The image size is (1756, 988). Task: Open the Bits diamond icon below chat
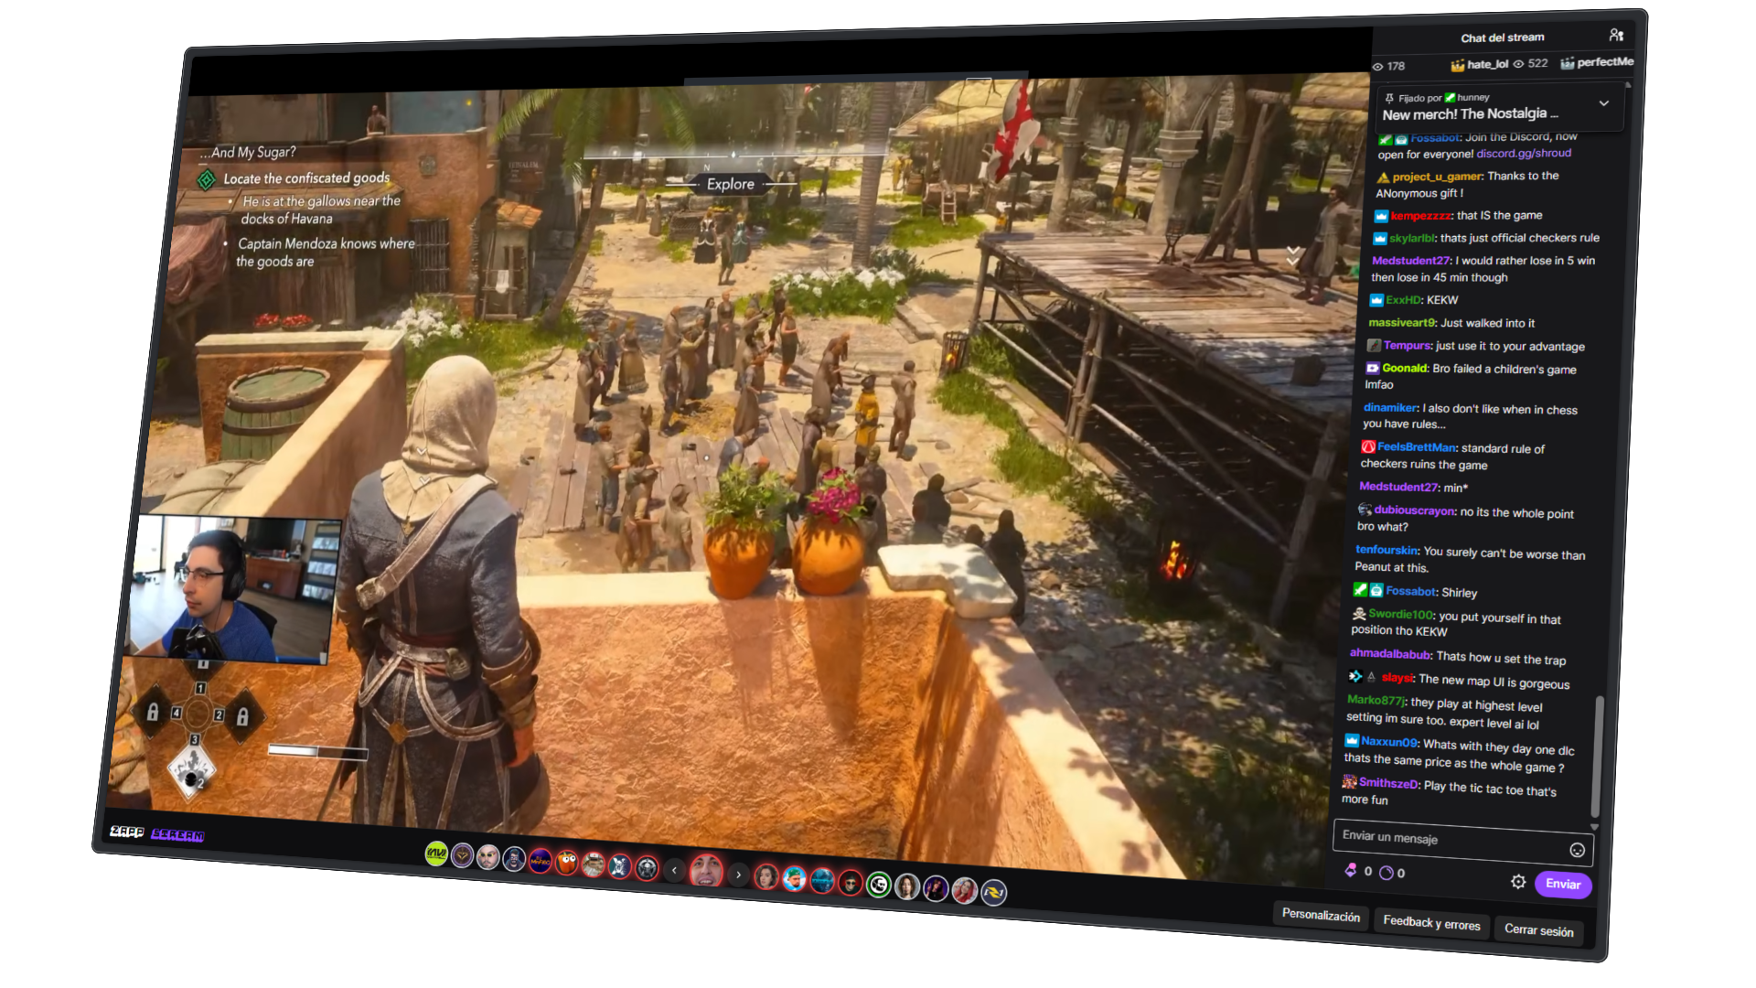[x=1351, y=870]
